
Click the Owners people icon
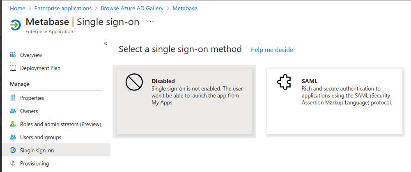coord(13,111)
